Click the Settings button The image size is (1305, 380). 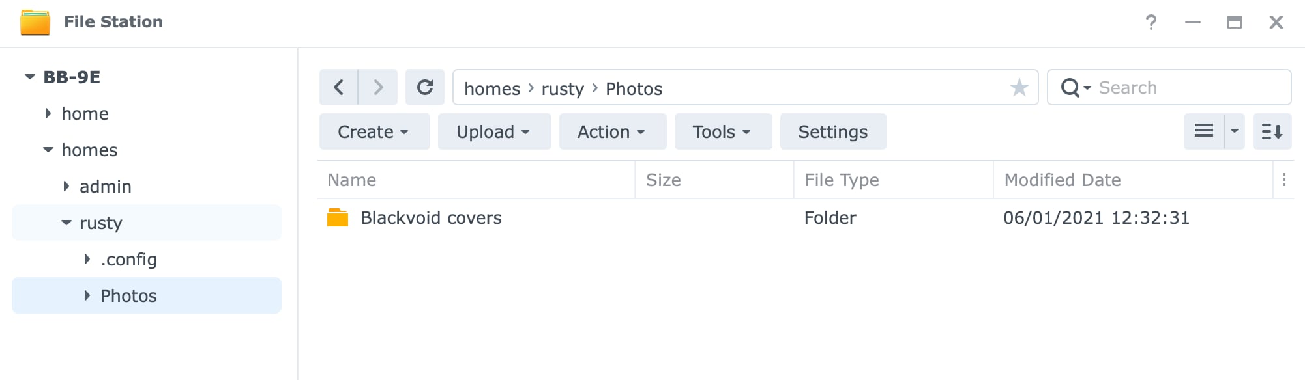tap(833, 131)
